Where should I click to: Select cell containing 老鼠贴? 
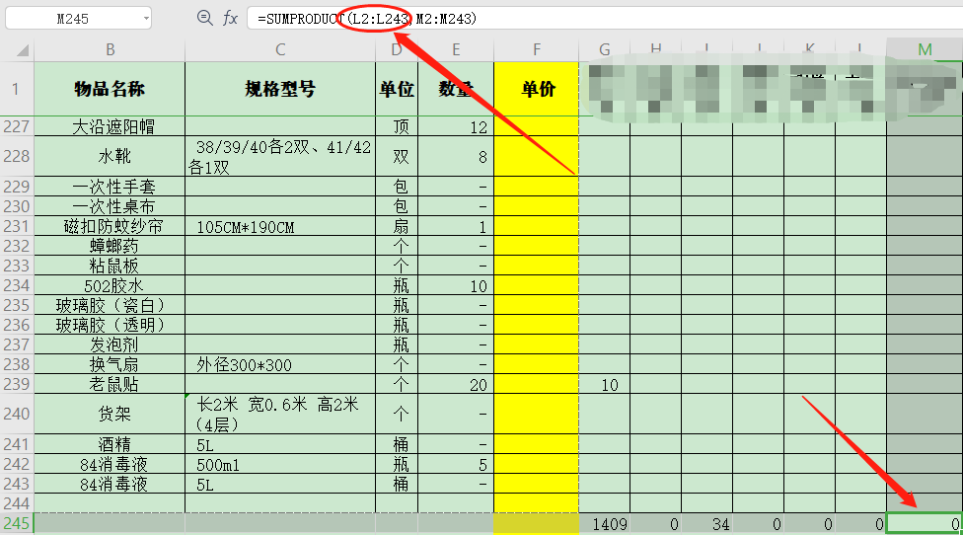point(110,385)
